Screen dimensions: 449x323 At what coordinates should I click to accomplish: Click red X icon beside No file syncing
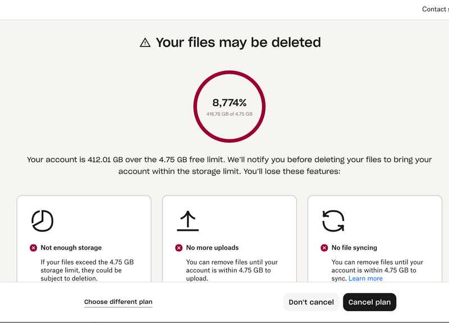(324, 248)
